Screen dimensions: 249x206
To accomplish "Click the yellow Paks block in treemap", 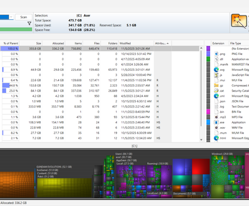I will [x=65, y=188].
